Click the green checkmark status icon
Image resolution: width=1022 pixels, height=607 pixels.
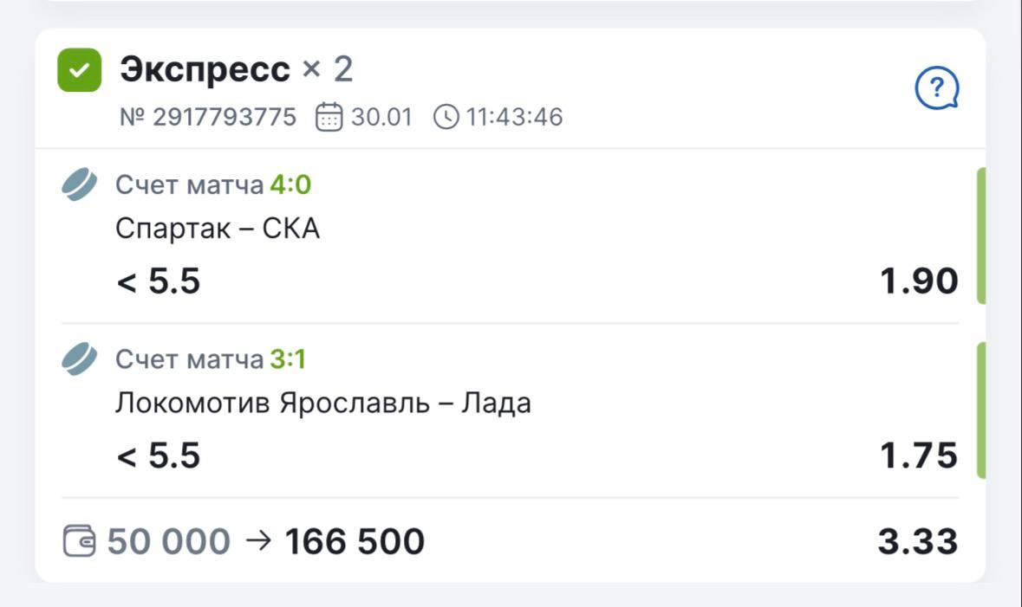80,70
